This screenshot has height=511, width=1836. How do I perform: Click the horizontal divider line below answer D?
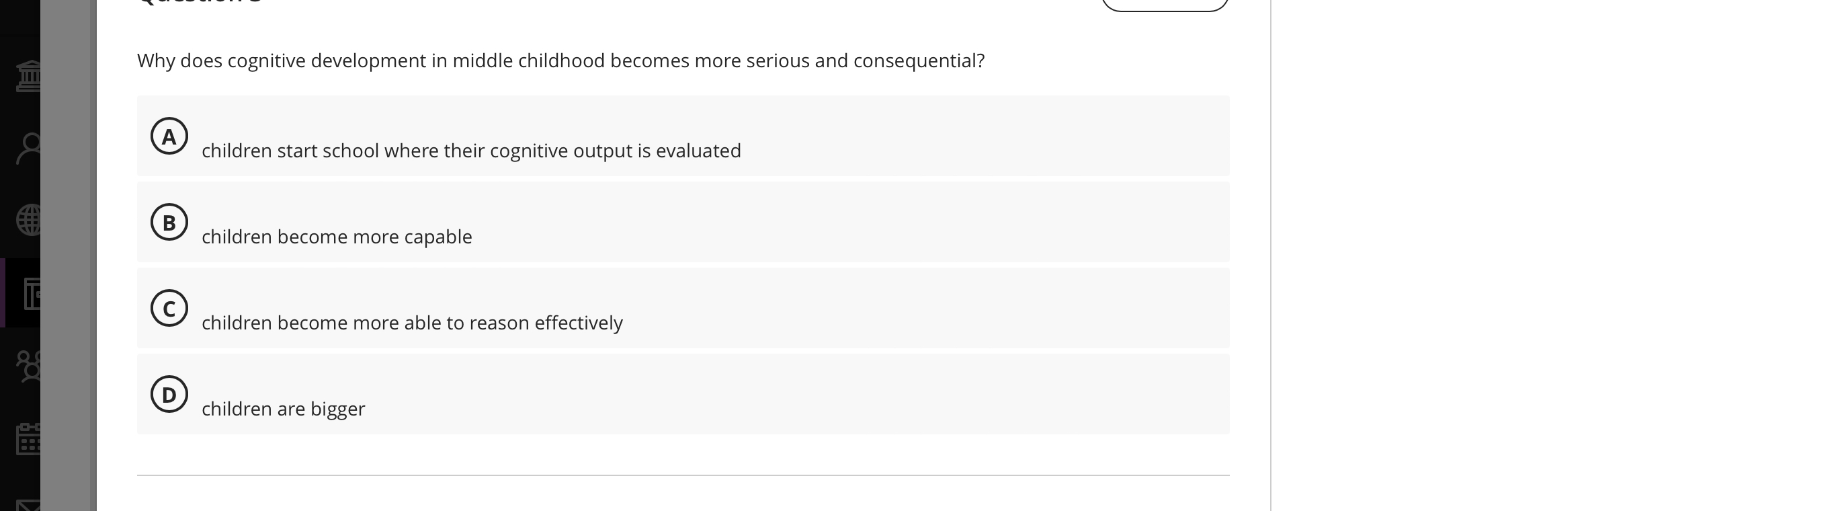point(683,475)
